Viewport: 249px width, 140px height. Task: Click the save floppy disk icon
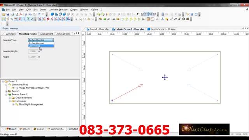click(8, 14)
